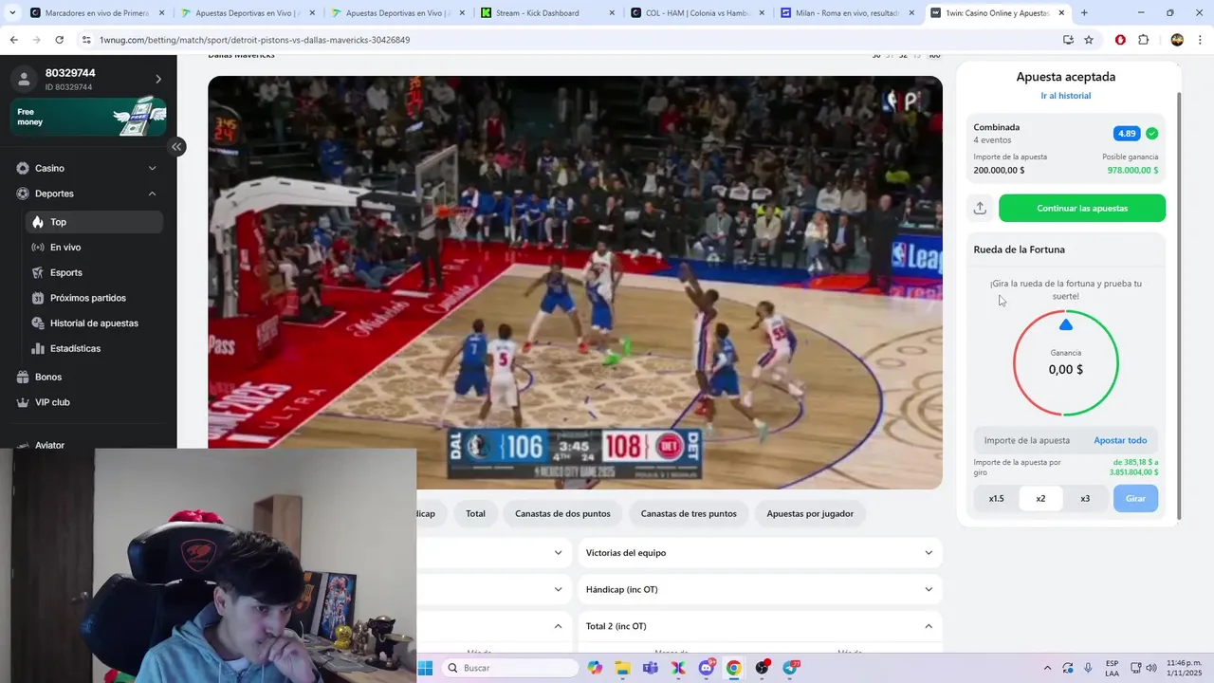Bookmark this page with the star

(x=1089, y=40)
